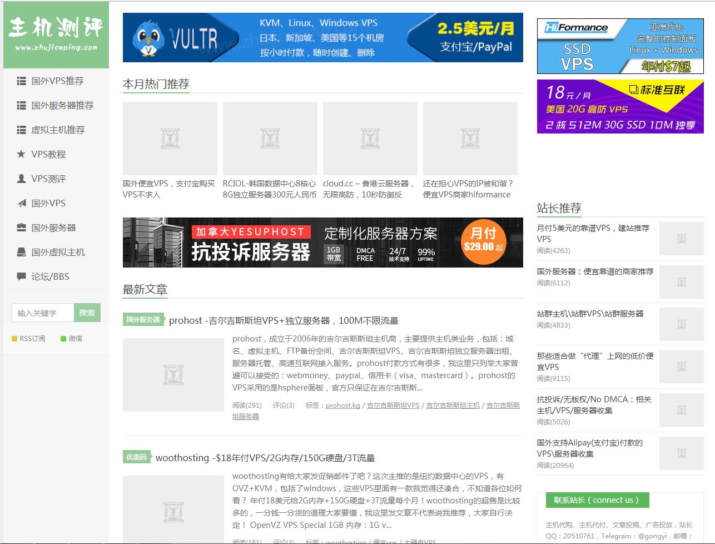Open the YESUPHOST 抗投诉服务器 banner

[x=323, y=243]
